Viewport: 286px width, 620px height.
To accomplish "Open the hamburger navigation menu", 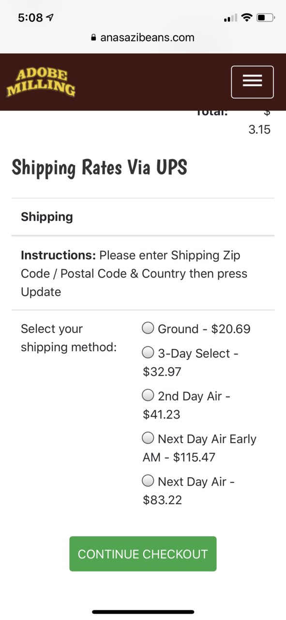I will point(252,82).
